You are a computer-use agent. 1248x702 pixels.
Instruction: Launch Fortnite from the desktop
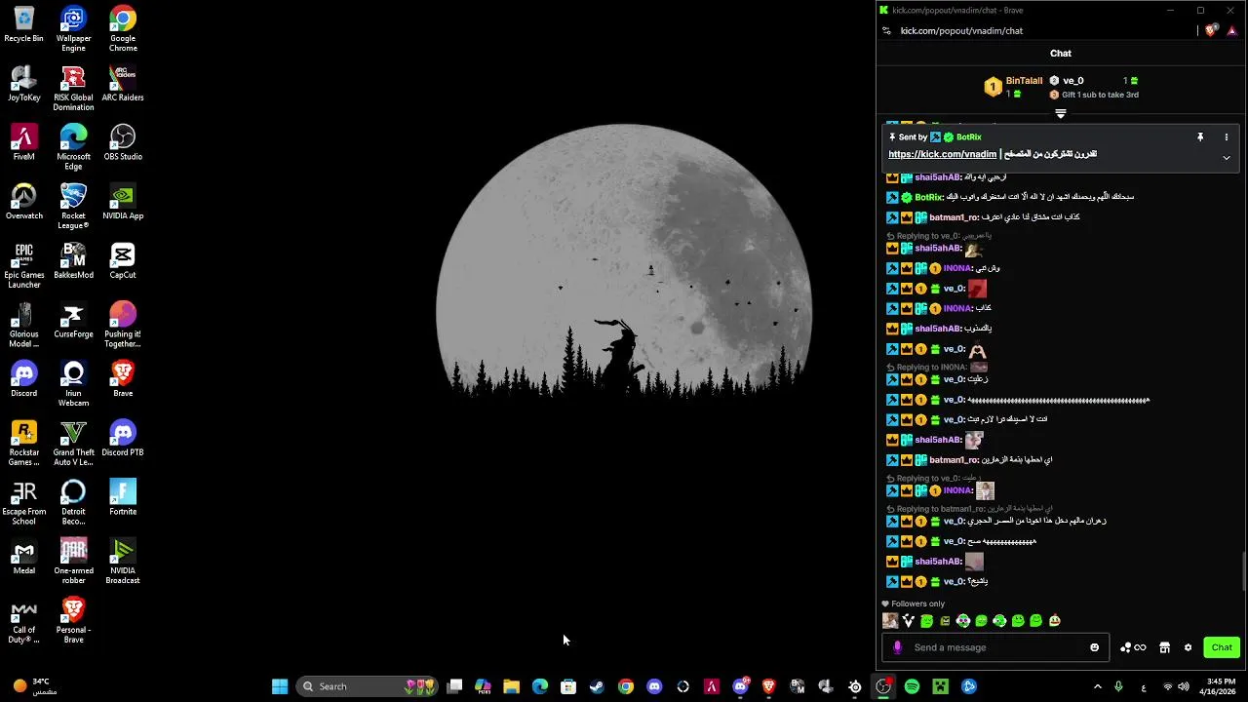tap(123, 498)
